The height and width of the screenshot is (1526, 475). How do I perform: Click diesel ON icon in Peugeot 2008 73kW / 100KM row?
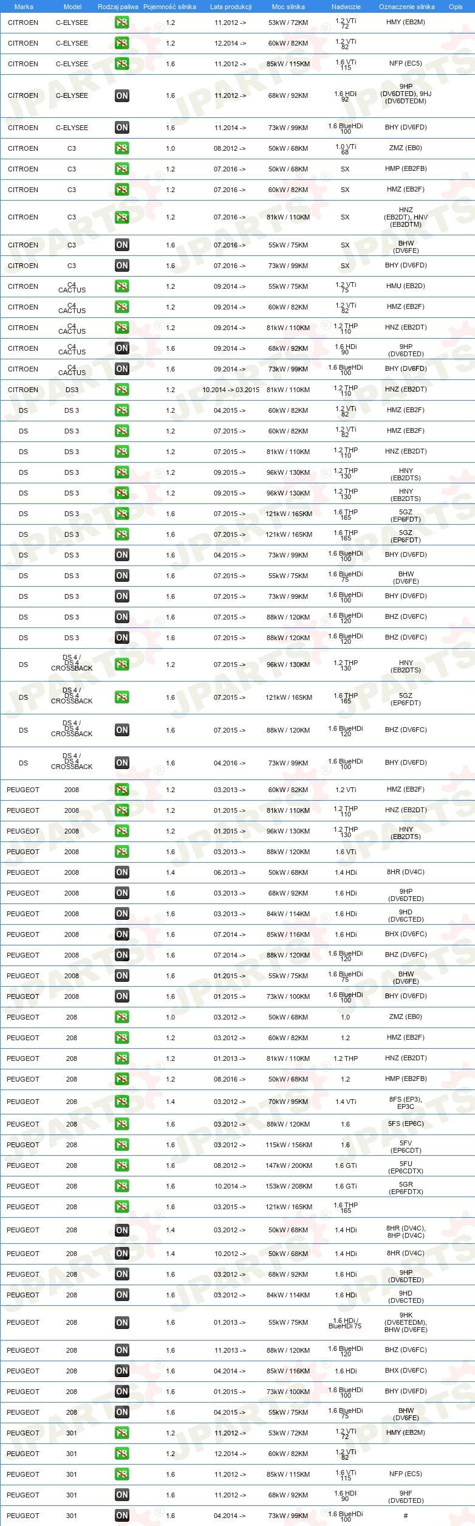[x=122, y=996]
